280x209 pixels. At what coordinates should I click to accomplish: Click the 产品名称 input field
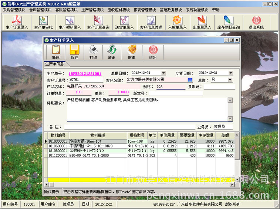(104, 86)
